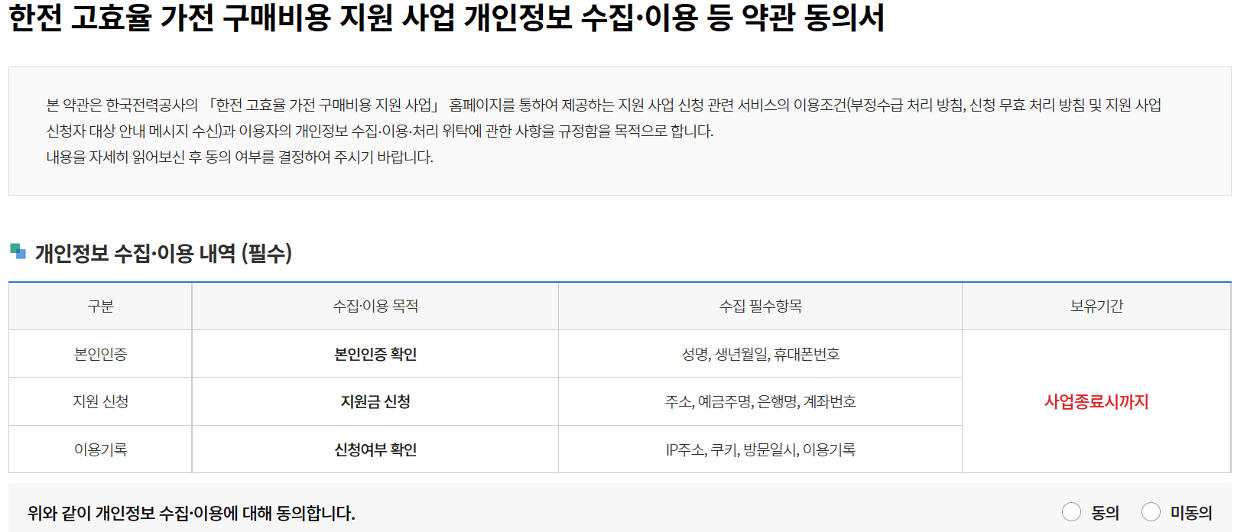Select the 미동의 radio button

pyautogui.click(x=1151, y=512)
